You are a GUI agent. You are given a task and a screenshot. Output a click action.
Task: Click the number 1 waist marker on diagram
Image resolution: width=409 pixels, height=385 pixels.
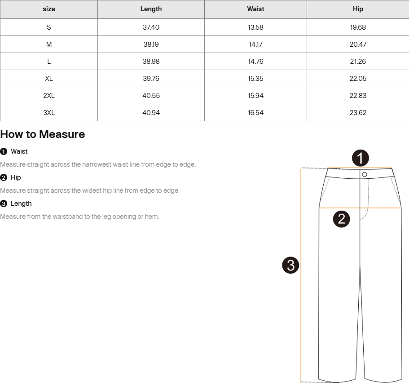pyautogui.click(x=360, y=158)
